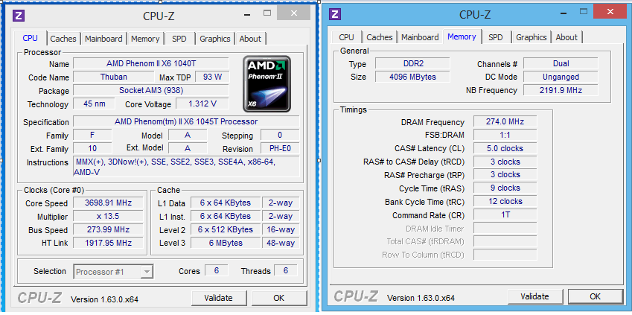The height and width of the screenshot is (315, 632).
Task: Switch to Mainboard tab in left window
Action: (103, 39)
